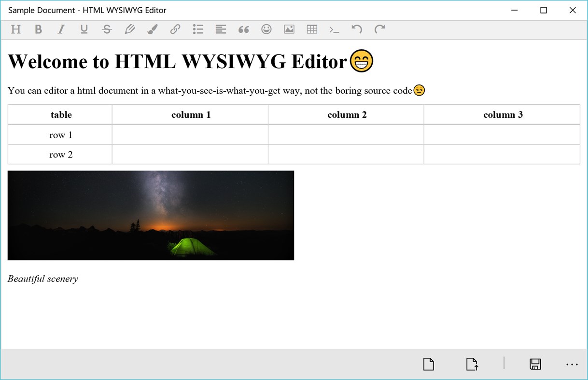This screenshot has height=380, width=588.
Task: Toggle bold formatting
Action: [x=38, y=29]
